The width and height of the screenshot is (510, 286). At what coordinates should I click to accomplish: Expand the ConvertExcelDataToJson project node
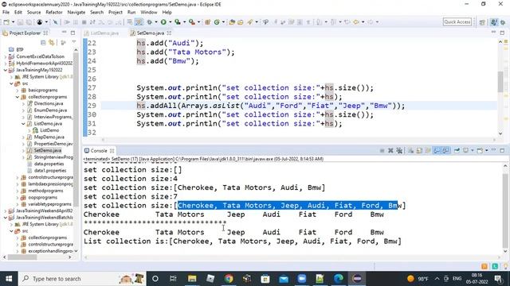pyautogui.click(x=6, y=56)
